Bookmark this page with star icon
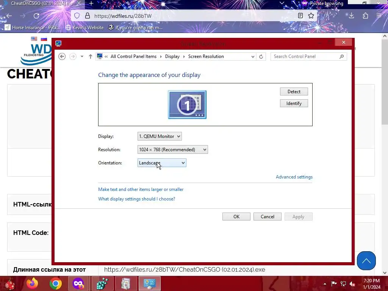 click(311, 16)
